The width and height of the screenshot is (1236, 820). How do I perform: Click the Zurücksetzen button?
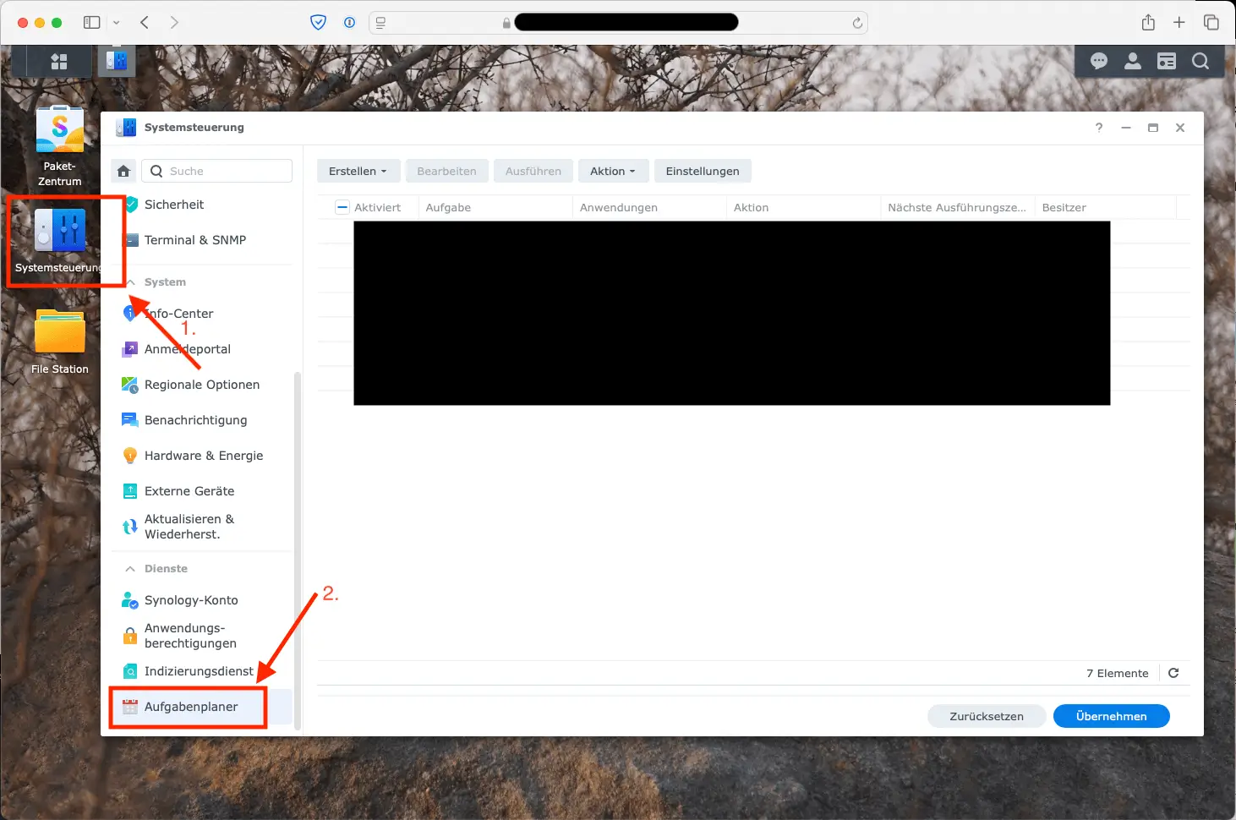coord(987,715)
